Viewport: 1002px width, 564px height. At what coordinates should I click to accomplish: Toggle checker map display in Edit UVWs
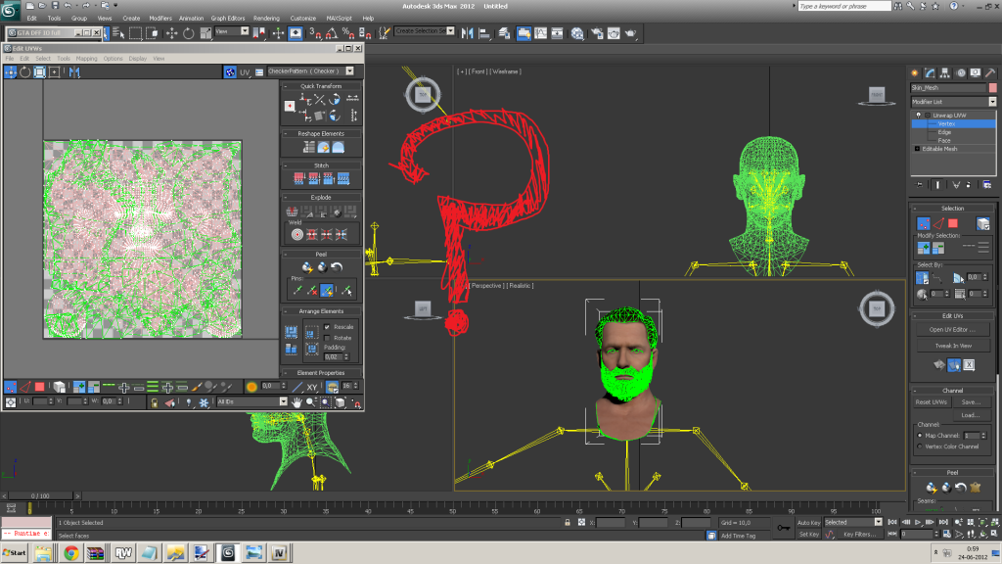[x=230, y=72]
